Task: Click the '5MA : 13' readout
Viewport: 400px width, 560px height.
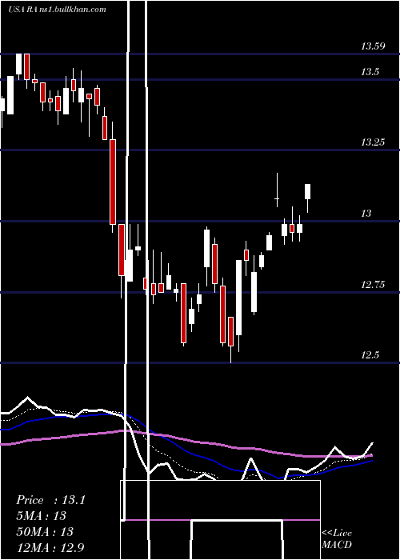Action: point(42,516)
